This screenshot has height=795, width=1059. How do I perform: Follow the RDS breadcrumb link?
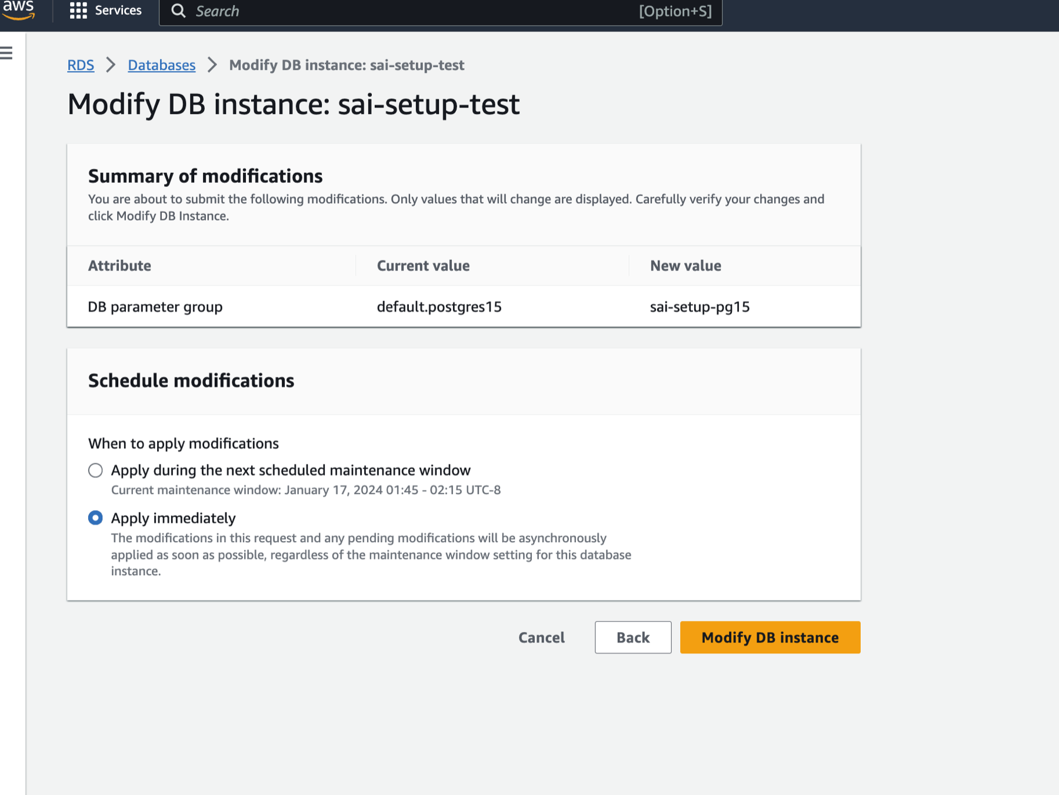click(x=81, y=65)
